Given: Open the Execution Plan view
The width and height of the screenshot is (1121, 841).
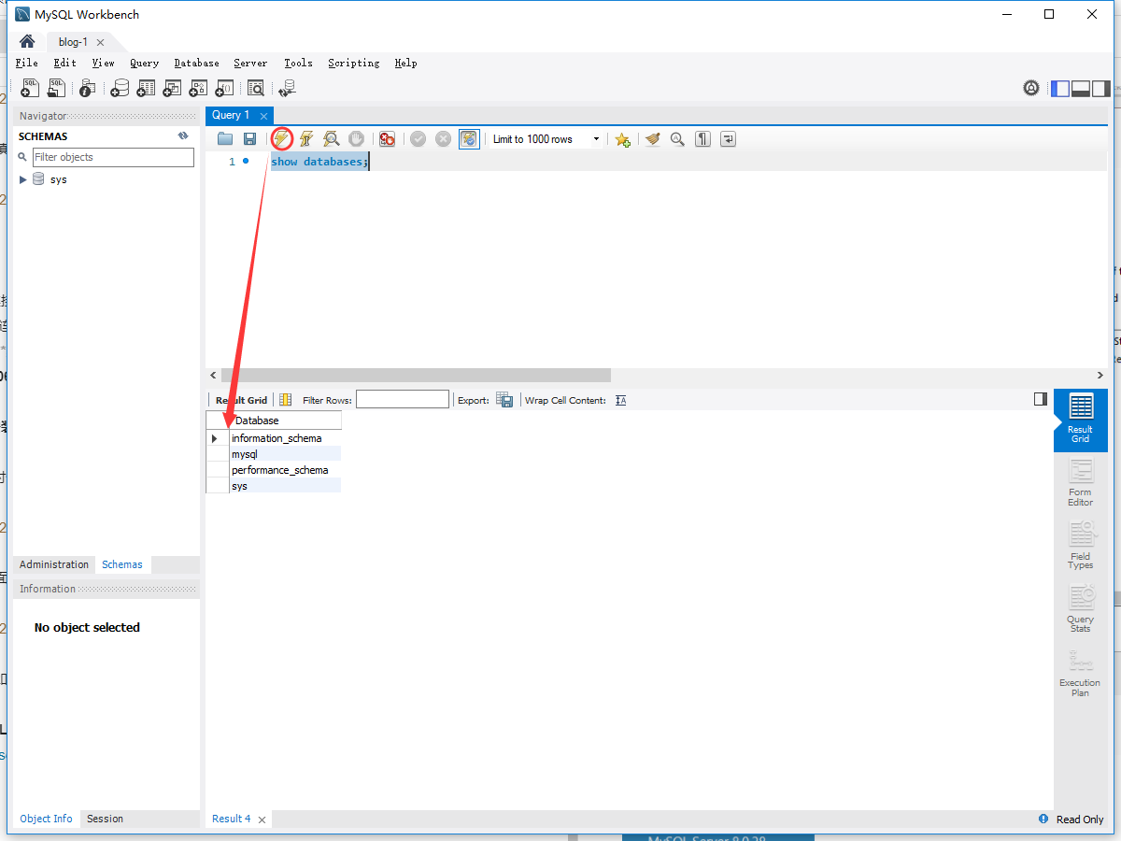Looking at the screenshot, I should coord(1080,673).
